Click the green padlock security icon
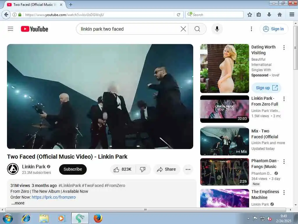Screen dimensions: 298x224 (x=20, y=15)
